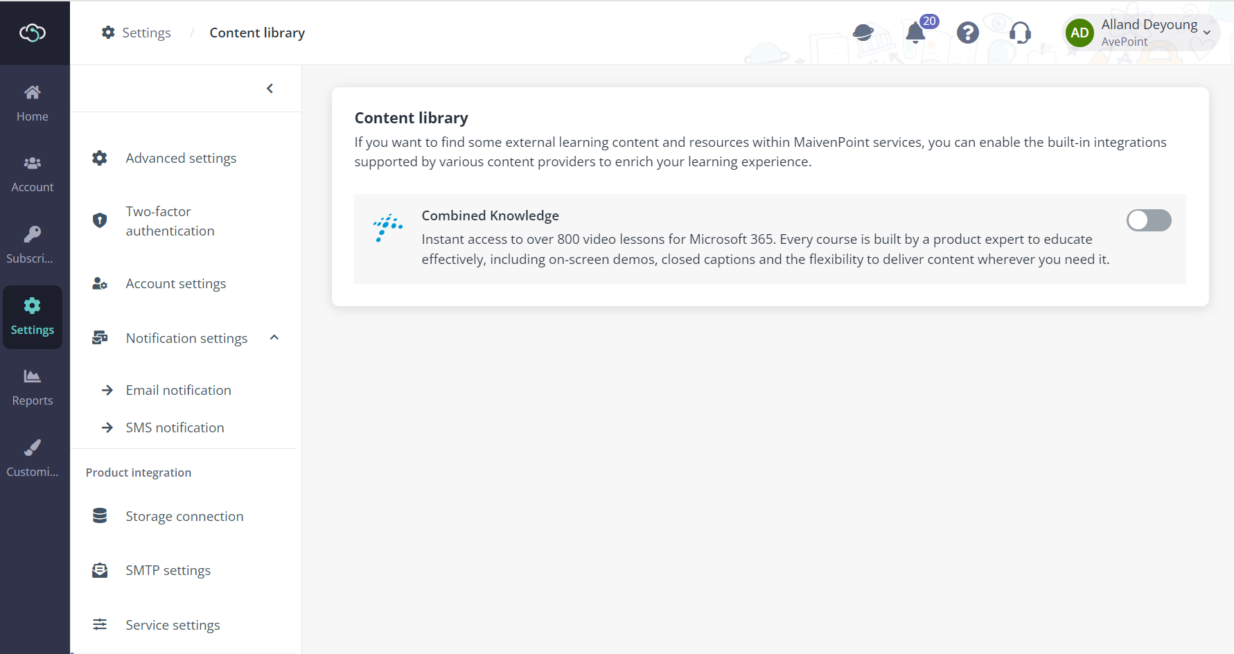
Task: Open SMS notification page
Action: click(175, 427)
